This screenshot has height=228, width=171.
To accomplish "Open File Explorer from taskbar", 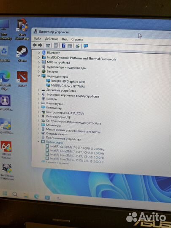I will 26,195.
